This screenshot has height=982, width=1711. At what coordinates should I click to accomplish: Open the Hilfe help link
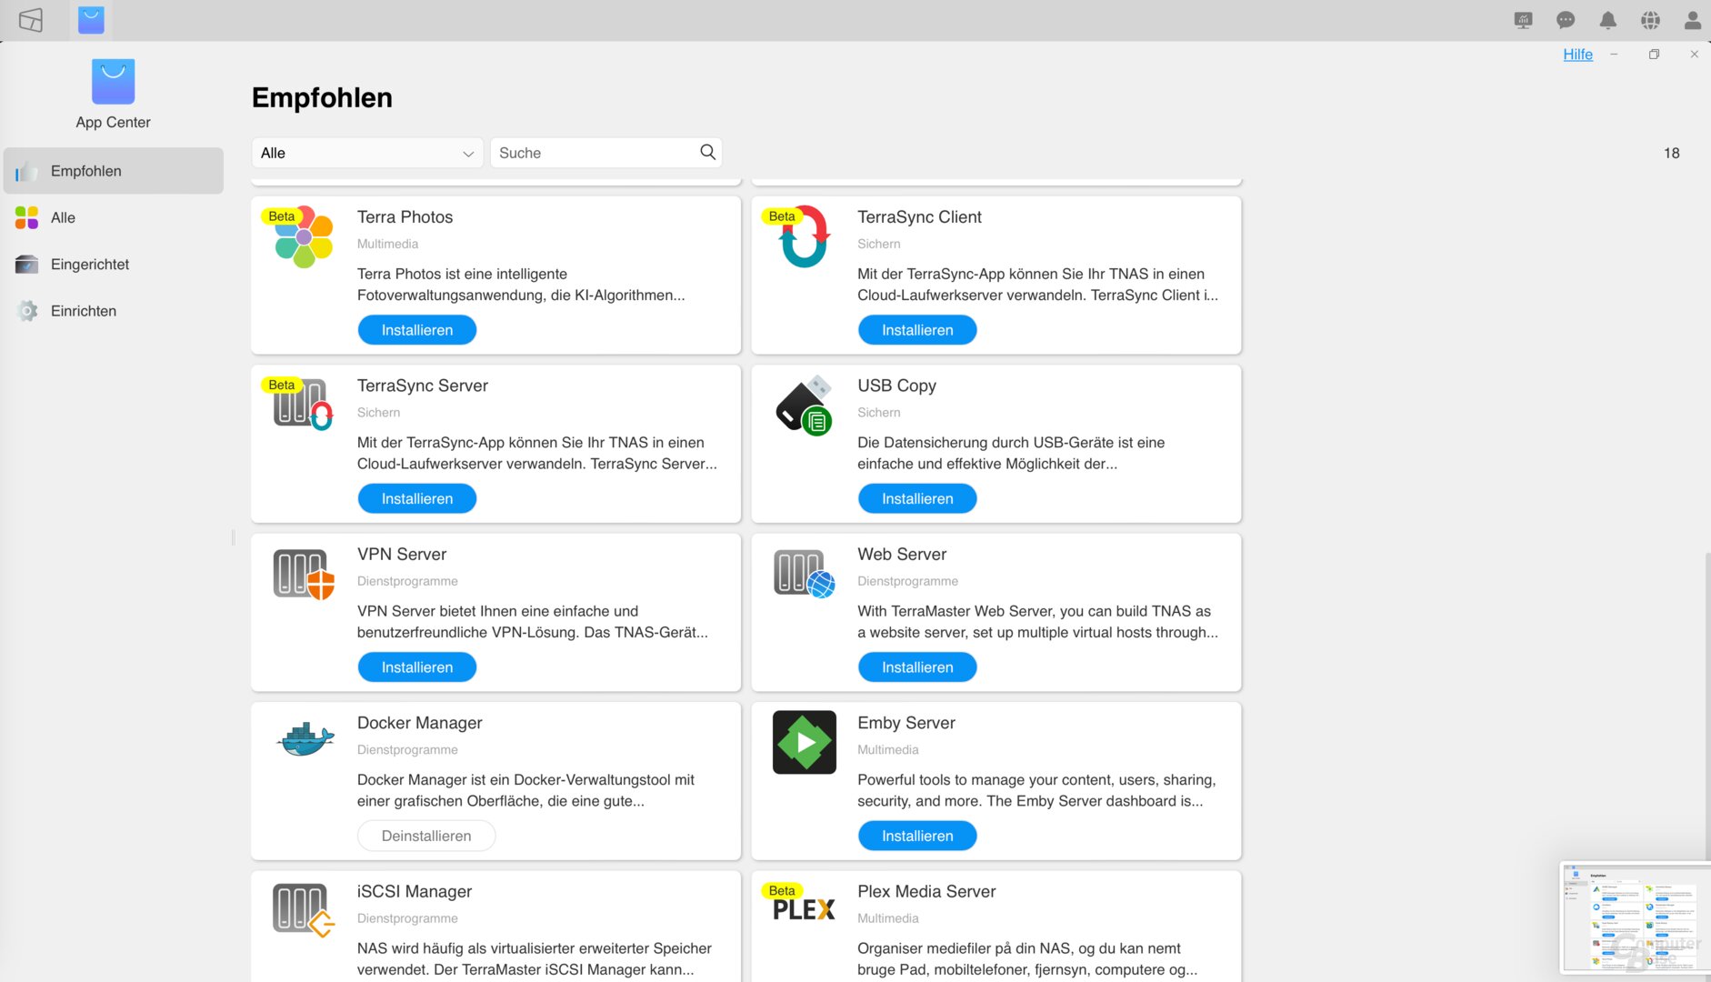click(1577, 55)
